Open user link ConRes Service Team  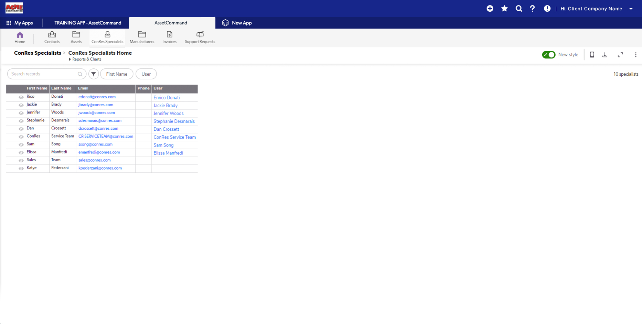point(175,137)
